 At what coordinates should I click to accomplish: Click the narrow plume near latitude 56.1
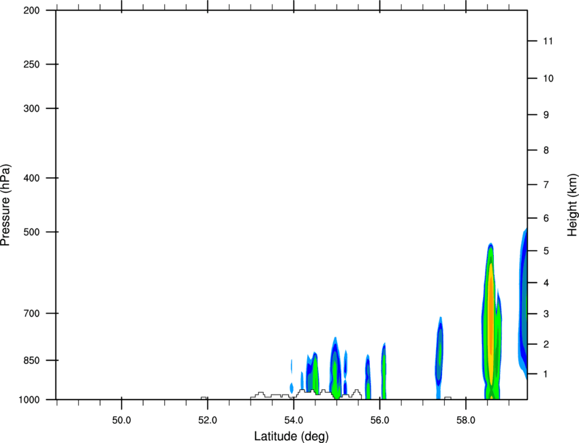coord(384,371)
